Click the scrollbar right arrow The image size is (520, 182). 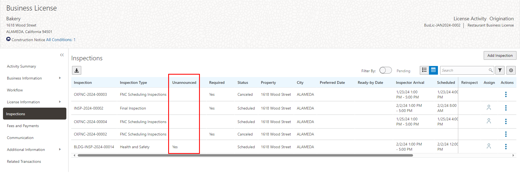(x=513, y=155)
